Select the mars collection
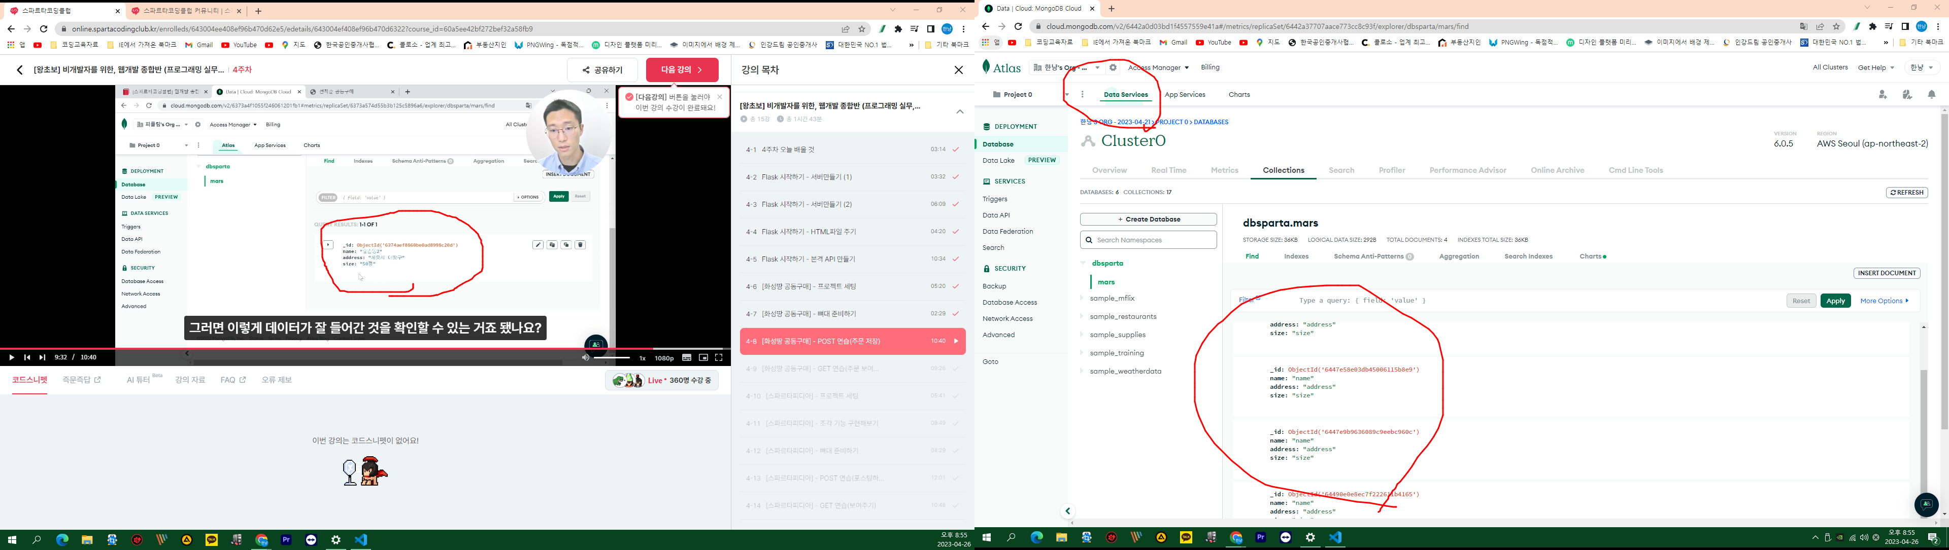The width and height of the screenshot is (1949, 550). click(x=1106, y=282)
